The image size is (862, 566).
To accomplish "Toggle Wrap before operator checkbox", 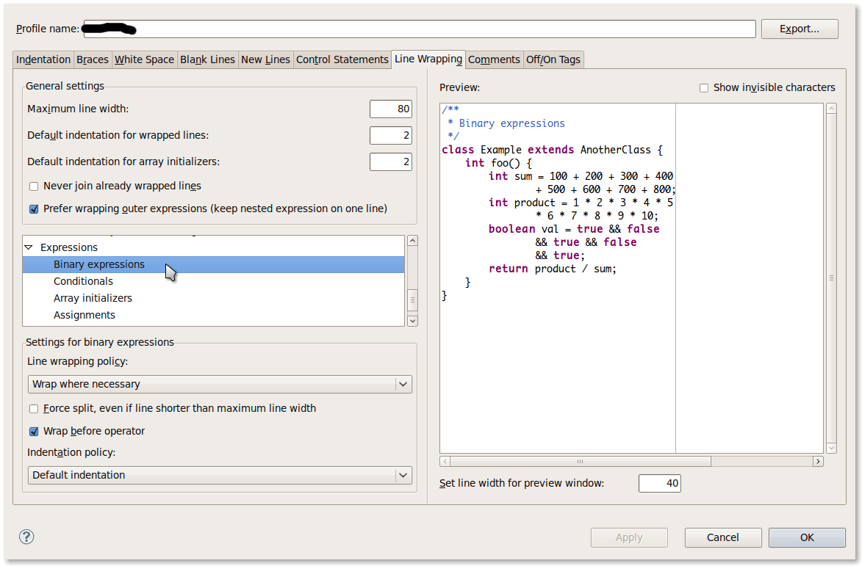I will [34, 432].
